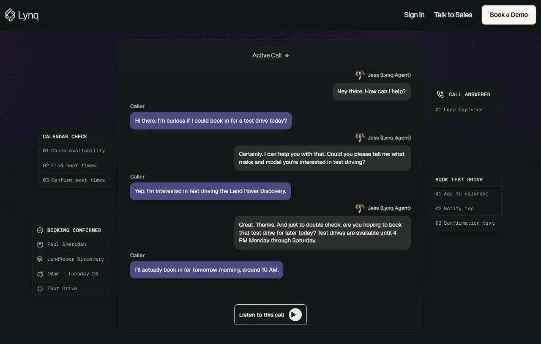
Task: Click the car icon beside LandRover Discovery
Action: 40,259
